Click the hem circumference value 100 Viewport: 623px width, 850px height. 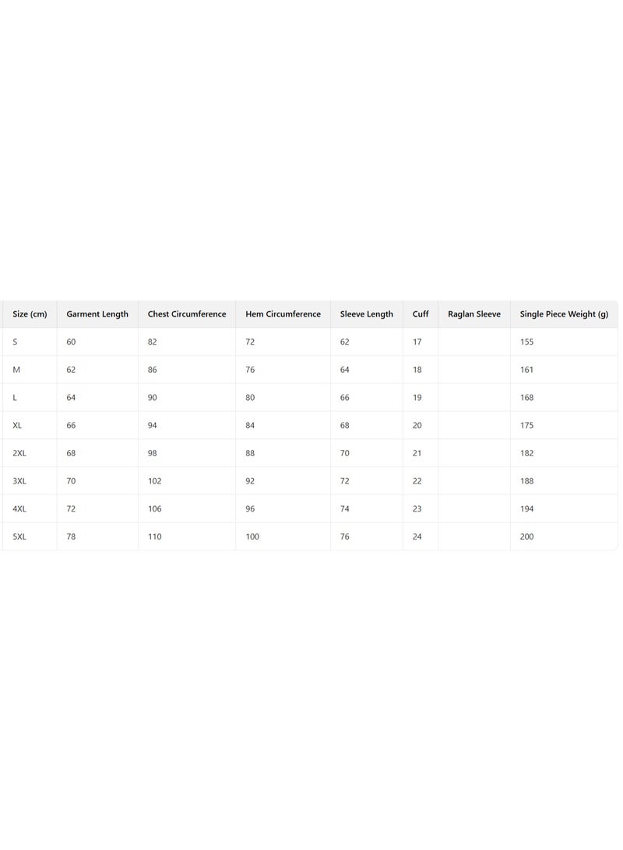pos(252,537)
